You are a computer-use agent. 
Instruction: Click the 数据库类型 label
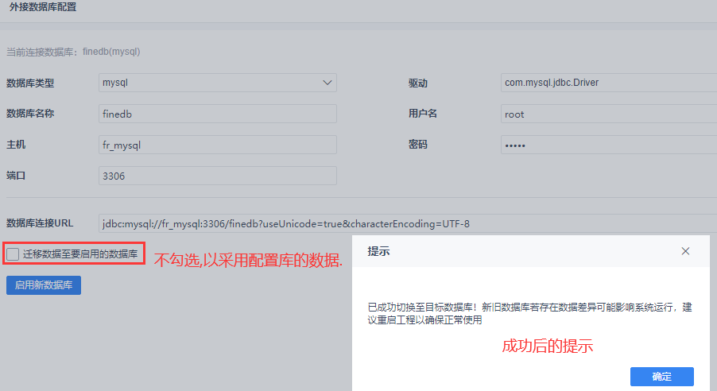point(30,83)
